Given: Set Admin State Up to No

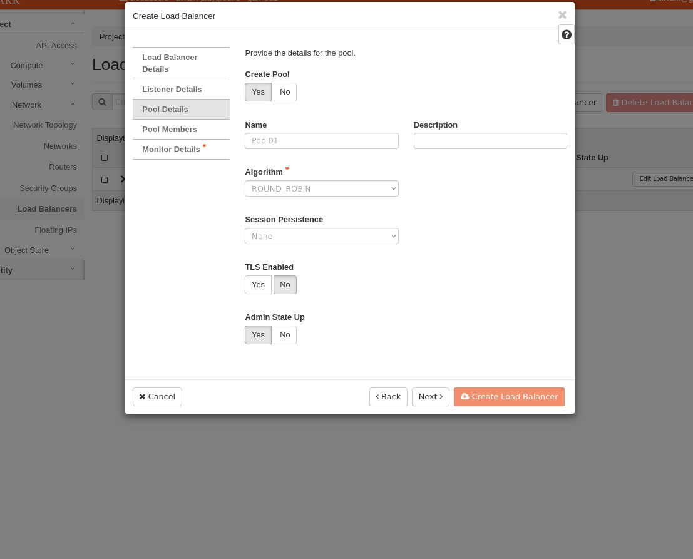Looking at the screenshot, I should point(285,335).
